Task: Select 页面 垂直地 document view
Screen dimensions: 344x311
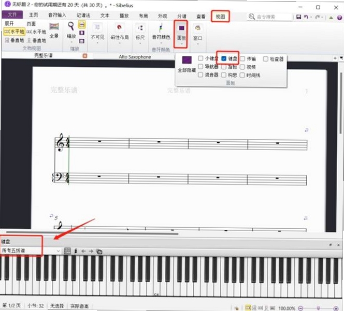Action: pos(36,40)
